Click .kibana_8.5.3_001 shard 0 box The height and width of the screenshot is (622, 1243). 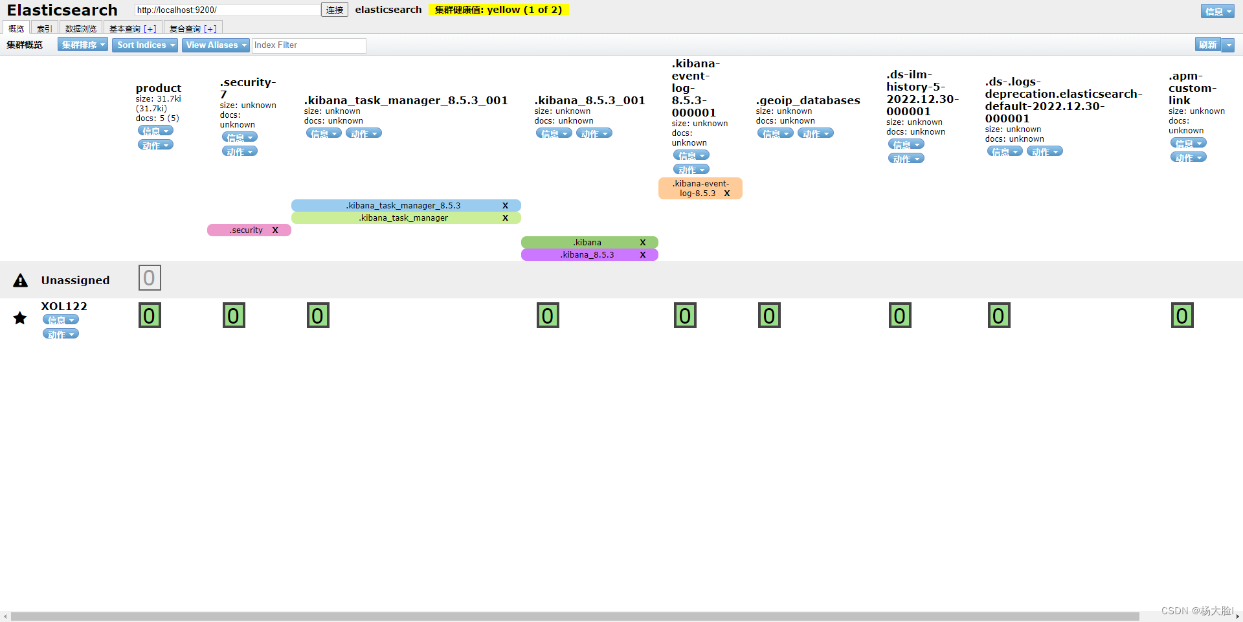coord(548,316)
